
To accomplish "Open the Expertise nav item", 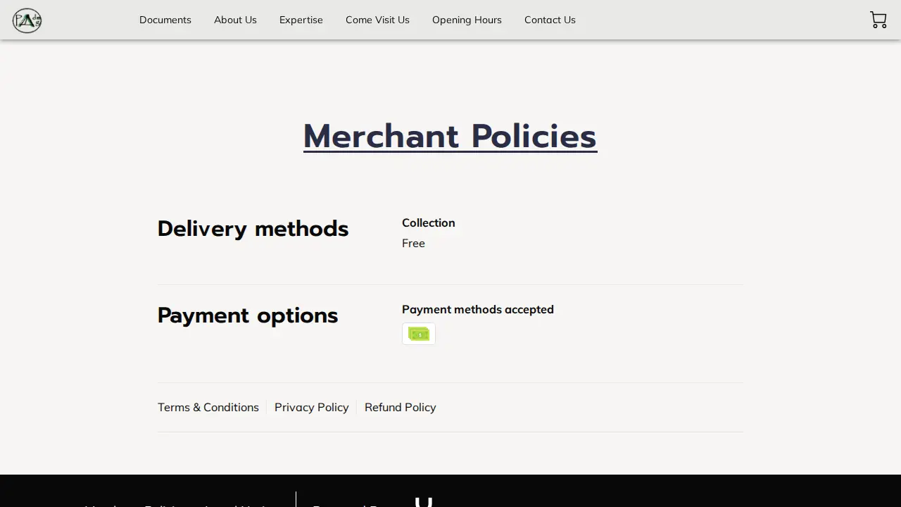I will point(301,20).
